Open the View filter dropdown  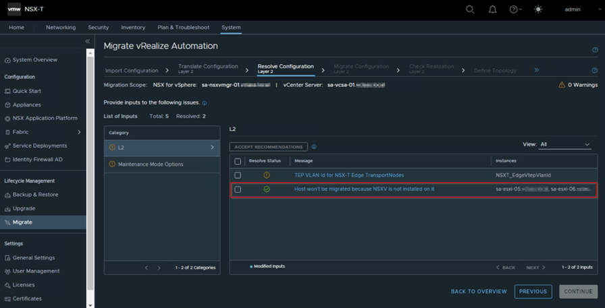click(564, 144)
